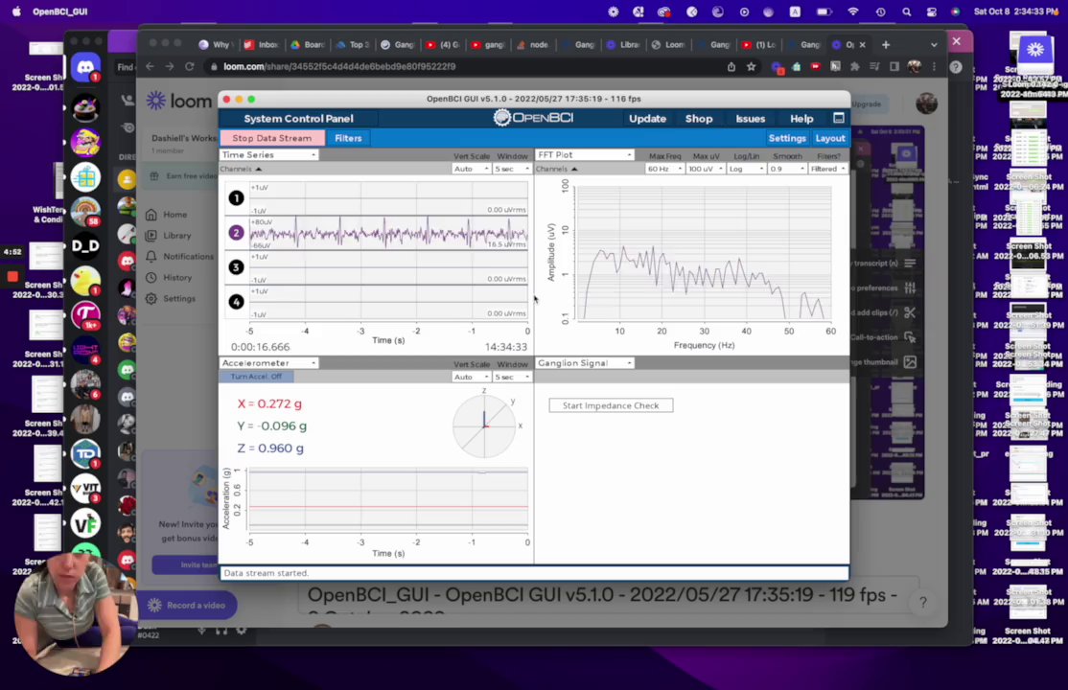1068x690 pixels.
Task: Open Spotlight search in menu bar
Action: (x=907, y=11)
